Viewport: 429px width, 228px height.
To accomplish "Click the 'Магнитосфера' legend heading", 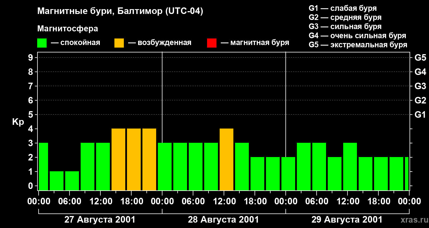I will [67, 29].
